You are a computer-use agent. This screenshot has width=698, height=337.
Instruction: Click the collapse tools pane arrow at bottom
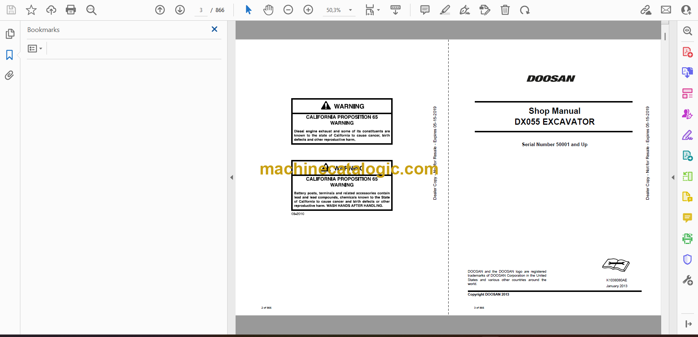pos(688,324)
